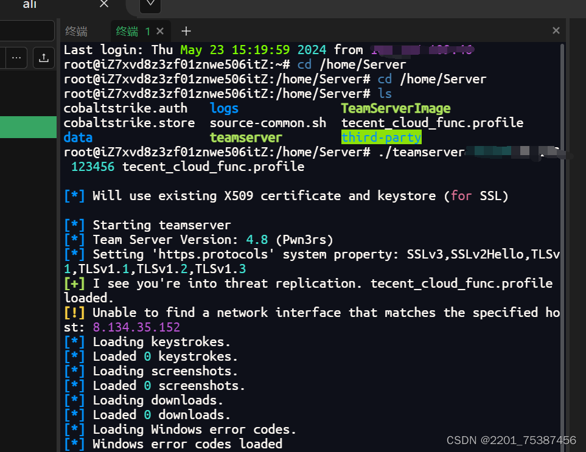586x452 pixels.
Task: Click 'cobaltstrike.store' file name
Action: click(129, 123)
